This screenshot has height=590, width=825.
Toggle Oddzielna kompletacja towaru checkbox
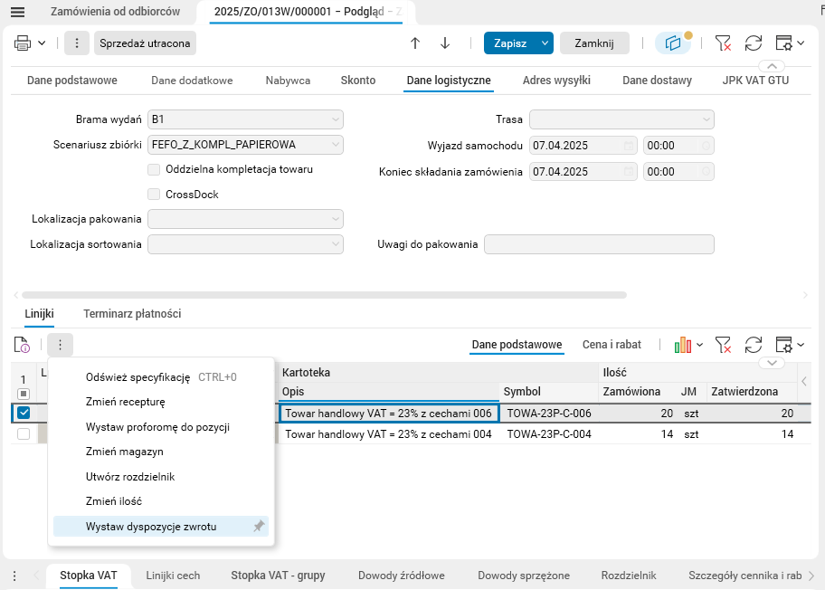[x=154, y=169]
